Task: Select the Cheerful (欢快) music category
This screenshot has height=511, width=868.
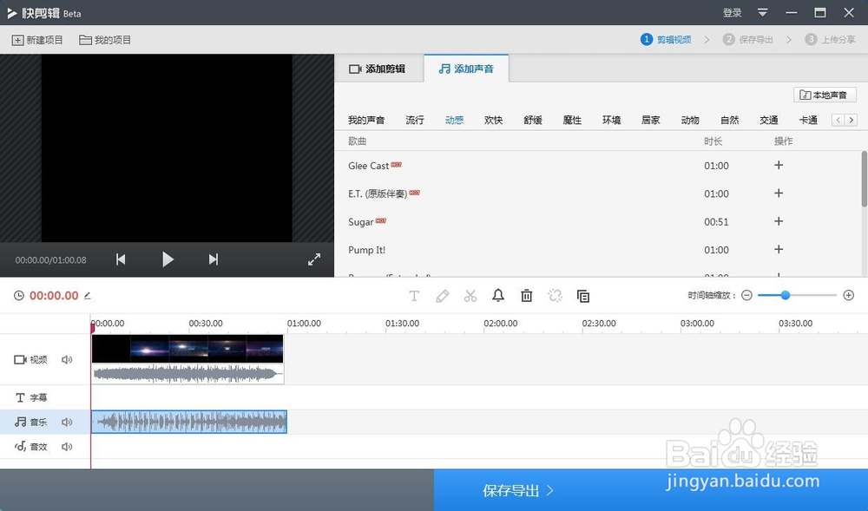Action: coord(493,120)
